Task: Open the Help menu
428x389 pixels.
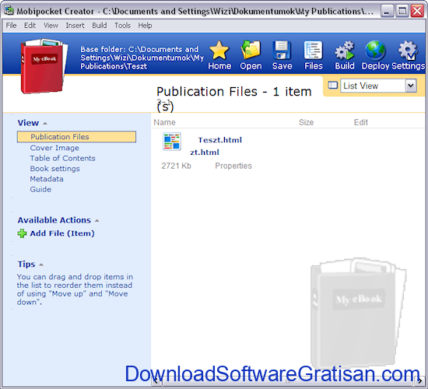Action: pos(145,26)
